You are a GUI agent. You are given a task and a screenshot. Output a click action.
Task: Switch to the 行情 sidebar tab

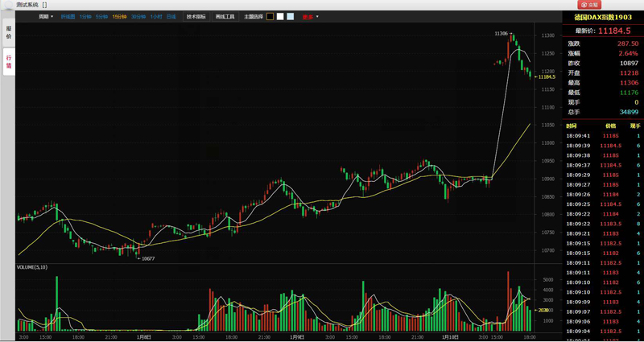(9, 62)
